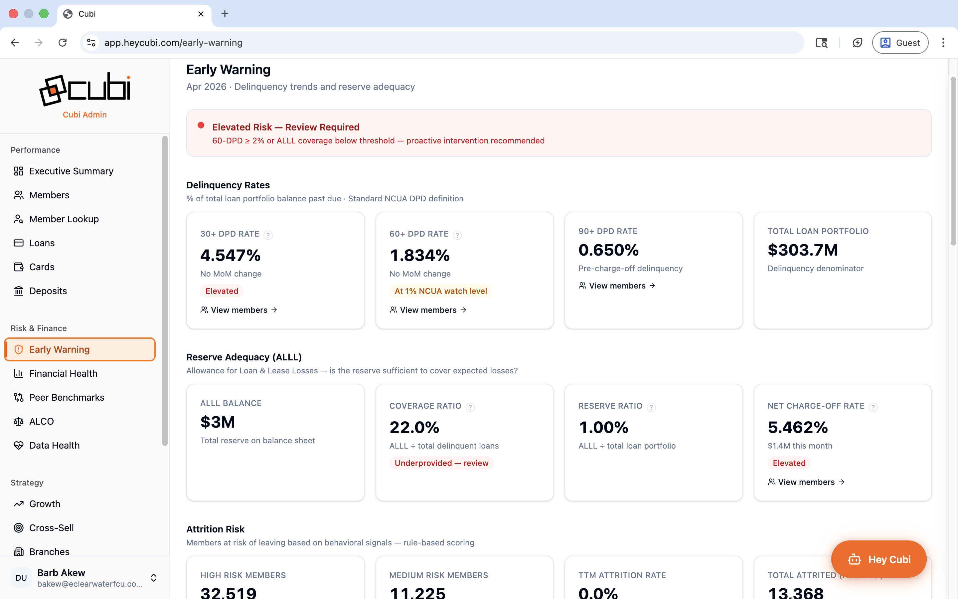Click the main page vertical scrollbar
Screen dimensions: 958x599
[953, 162]
